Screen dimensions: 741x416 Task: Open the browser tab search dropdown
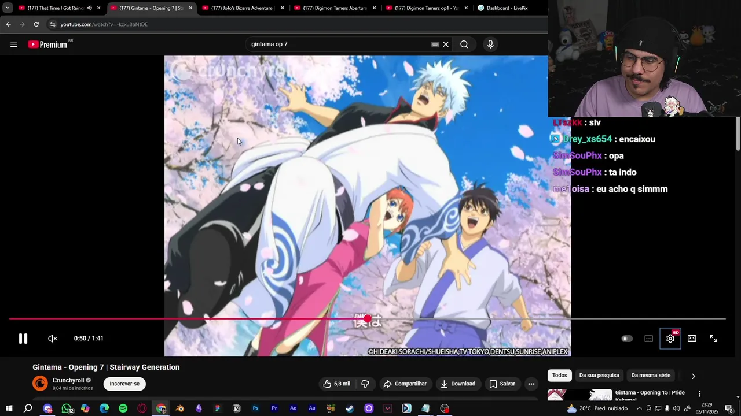point(8,8)
